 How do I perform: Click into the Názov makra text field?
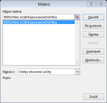(39, 17)
